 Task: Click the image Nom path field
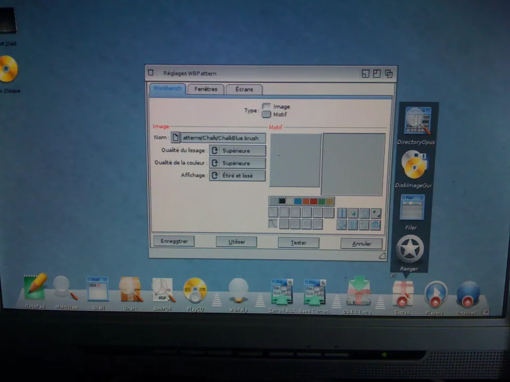pyautogui.click(x=222, y=138)
